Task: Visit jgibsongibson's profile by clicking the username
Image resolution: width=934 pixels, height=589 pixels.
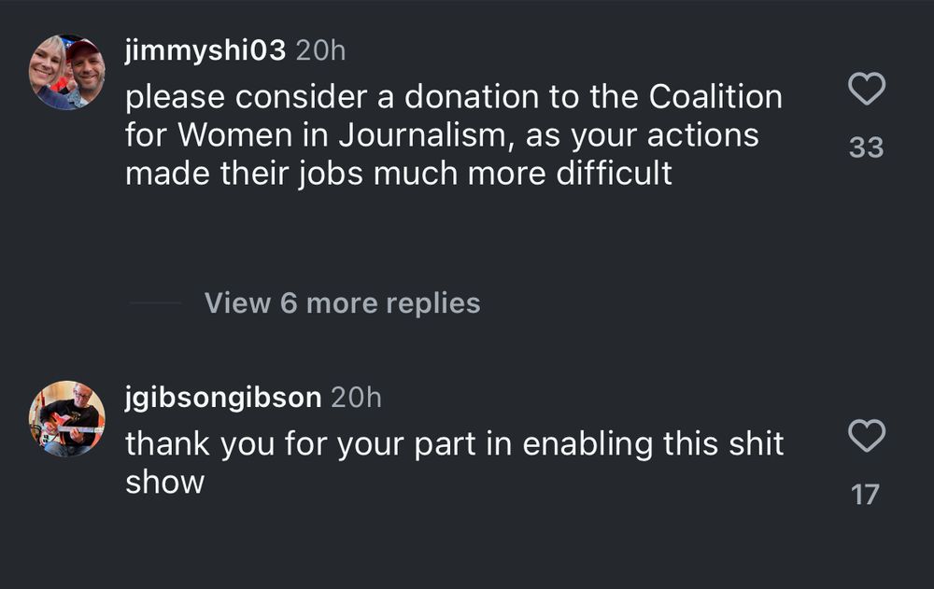Action: 222,397
